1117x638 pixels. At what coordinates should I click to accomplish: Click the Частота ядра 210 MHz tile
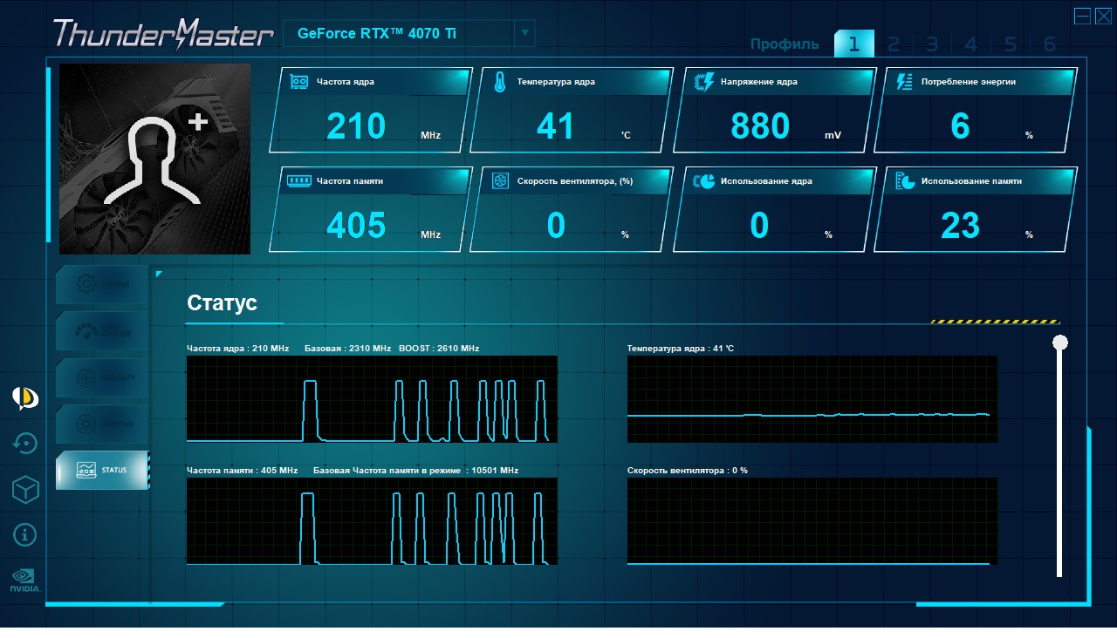click(371, 111)
